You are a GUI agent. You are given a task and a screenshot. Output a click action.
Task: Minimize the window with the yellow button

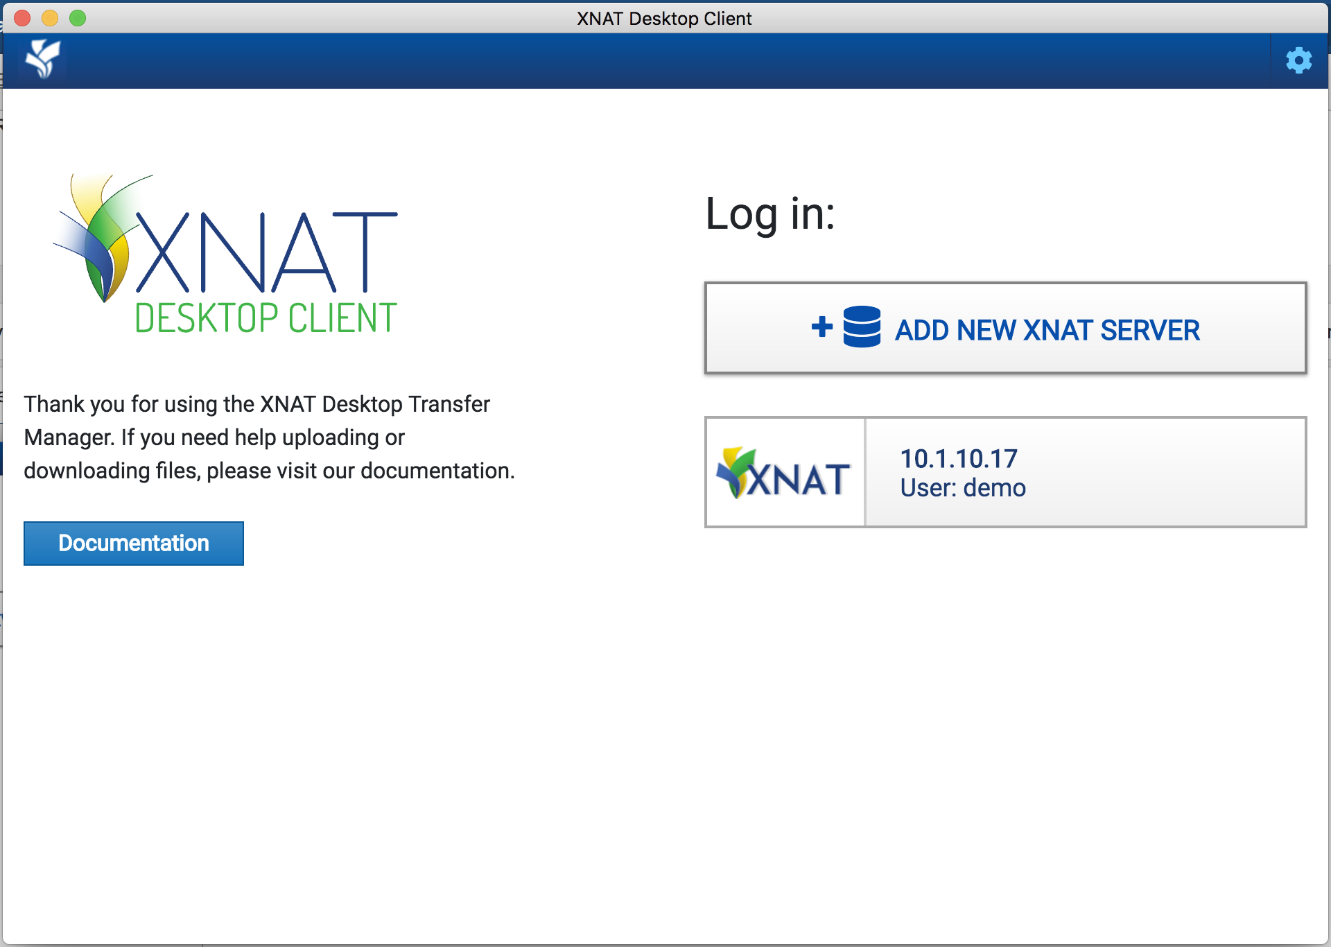(50, 18)
